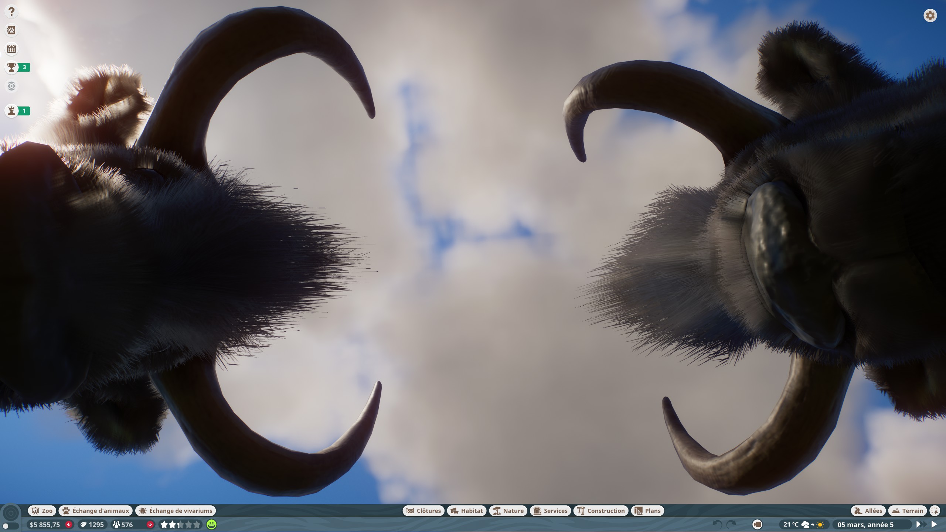Image resolution: width=946 pixels, height=532 pixels.
Task: Click the zoo star rating bar
Action: click(x=181, y=525)
